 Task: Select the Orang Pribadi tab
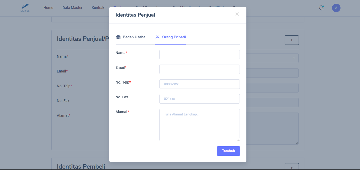click(174, 37)
